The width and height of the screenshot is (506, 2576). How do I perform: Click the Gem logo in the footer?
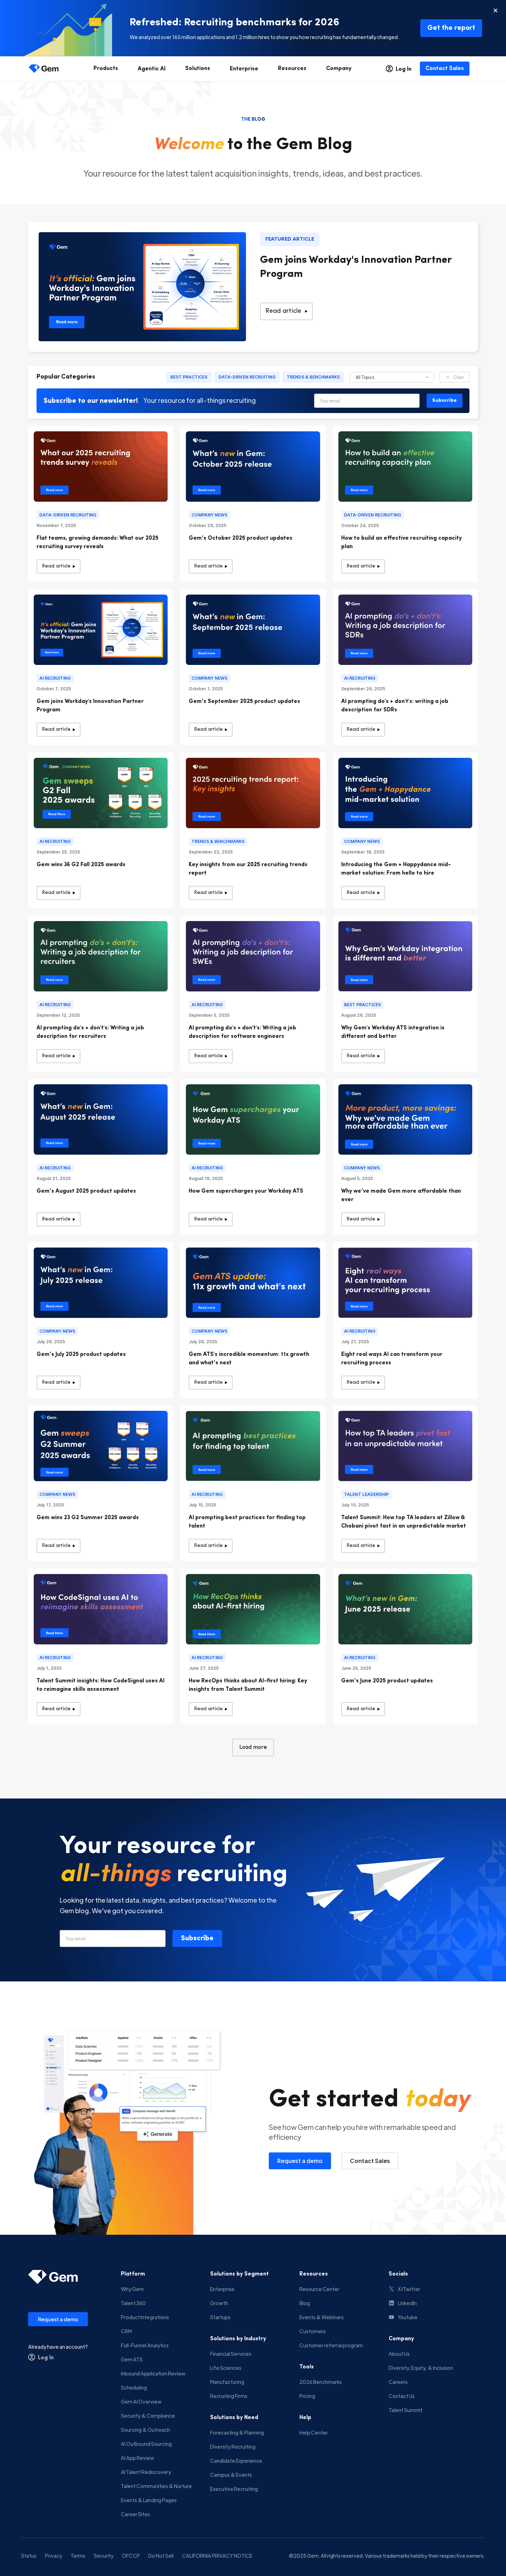(53, 2277)
